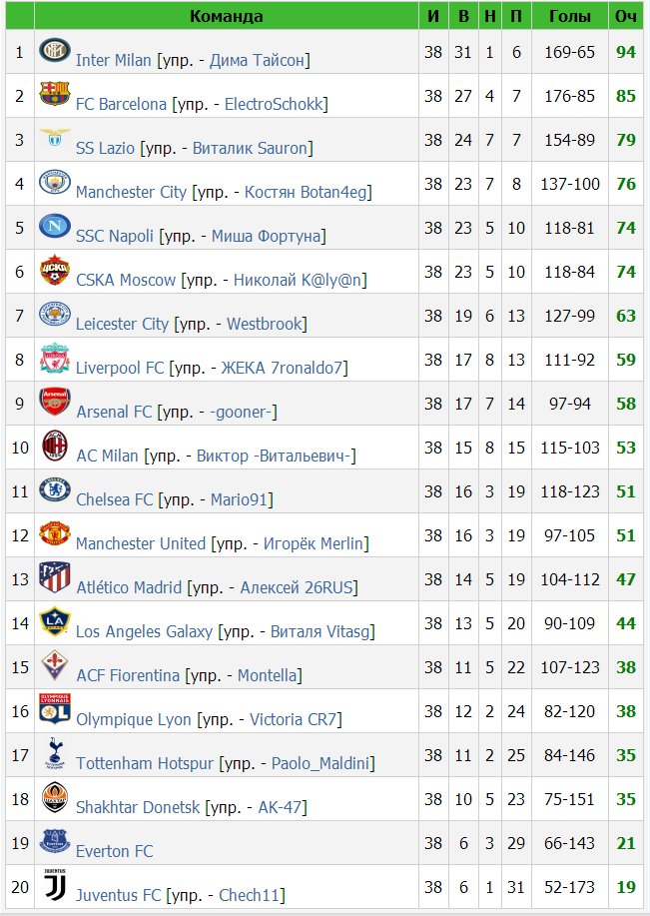Click the Liverpool FC crest
650x916 pixels.
[x=55, y=358]
